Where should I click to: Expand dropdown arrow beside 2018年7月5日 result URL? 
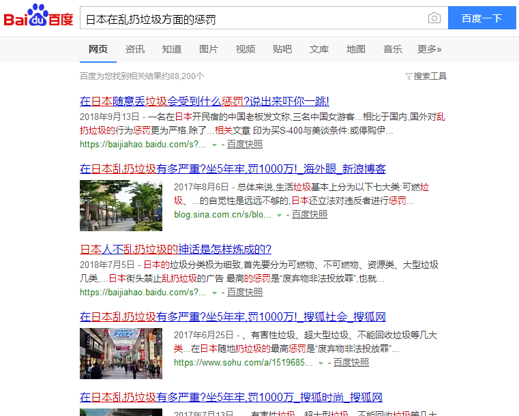click(214, 293)
